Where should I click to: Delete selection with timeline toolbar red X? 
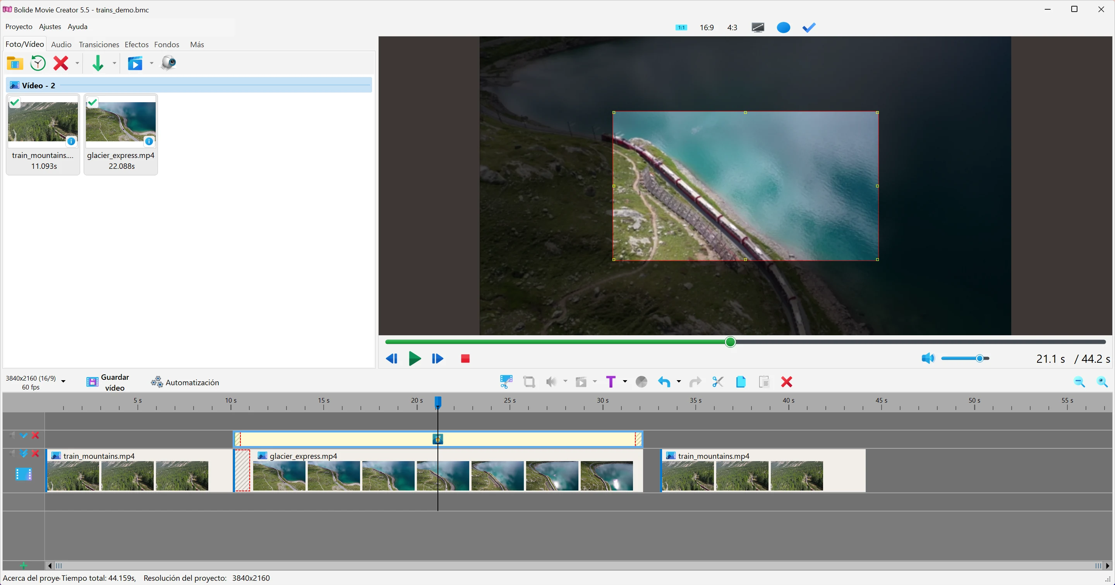pyautogui.click(x=786, y=382)
